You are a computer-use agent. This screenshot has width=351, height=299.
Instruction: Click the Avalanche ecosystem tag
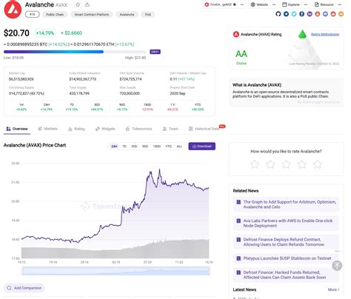pyautogui.click(x=127, y=15)
